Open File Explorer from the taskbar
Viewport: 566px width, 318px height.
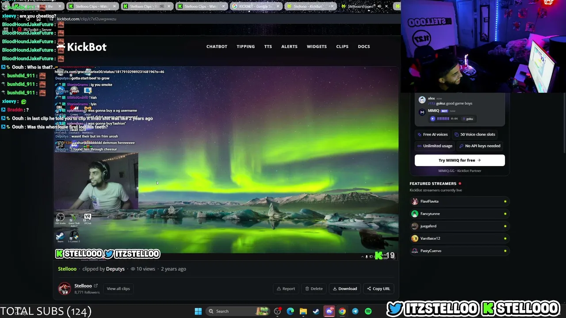303,311
